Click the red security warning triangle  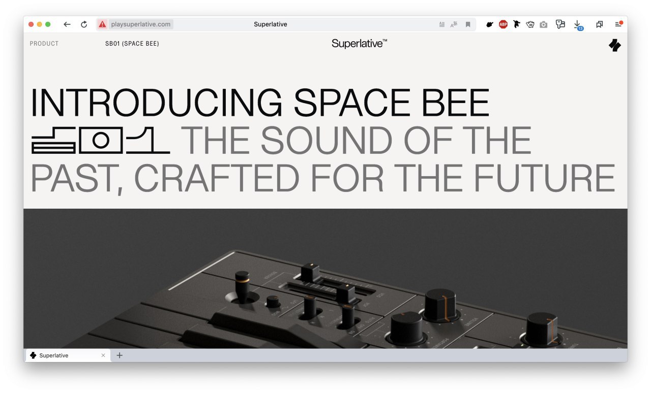pos(102,24)
